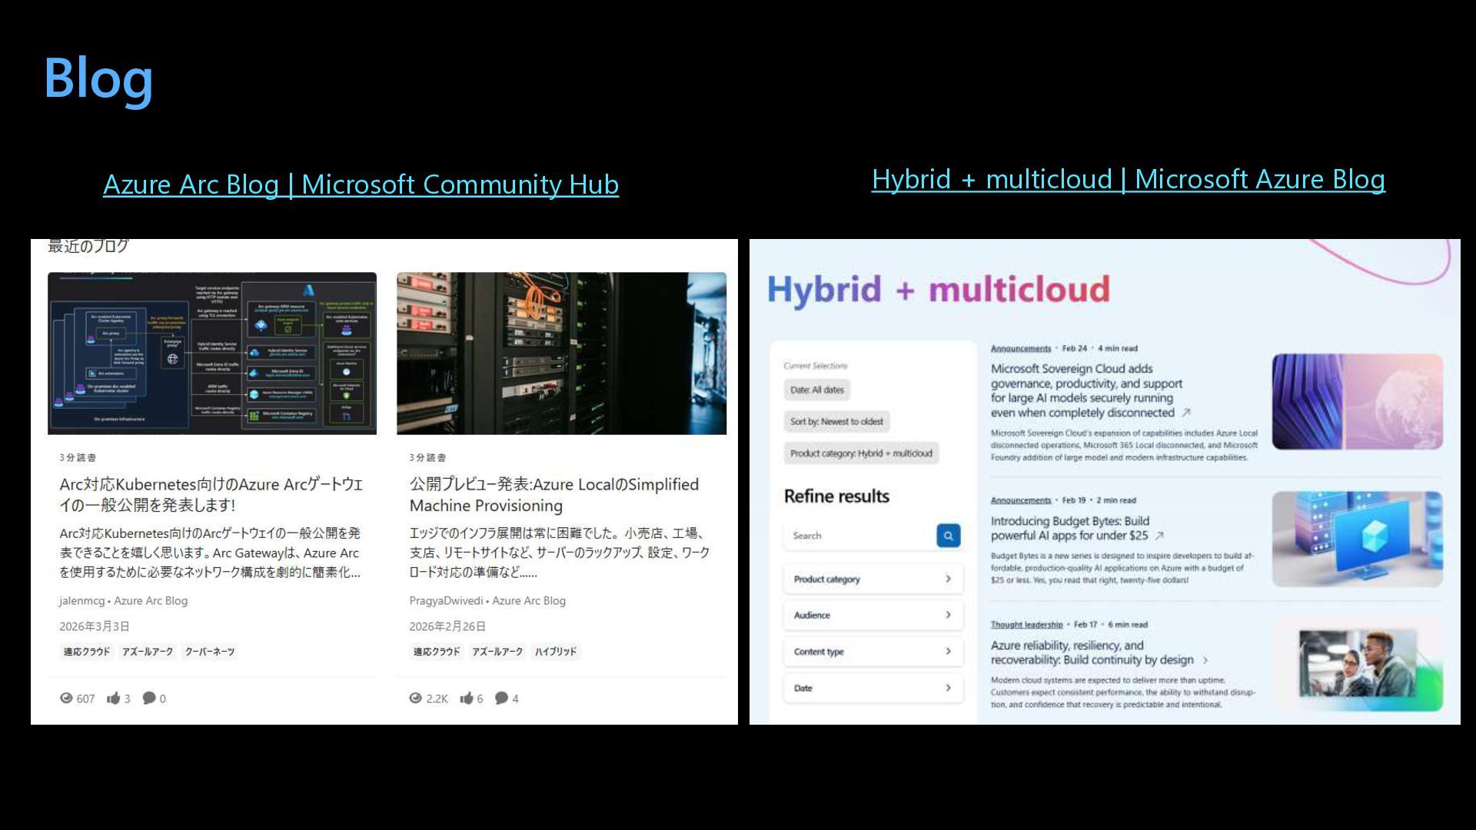Click the クーバーネーツ tag on first post
This screenshot has width=1476, height=830.
pos(210,652)
